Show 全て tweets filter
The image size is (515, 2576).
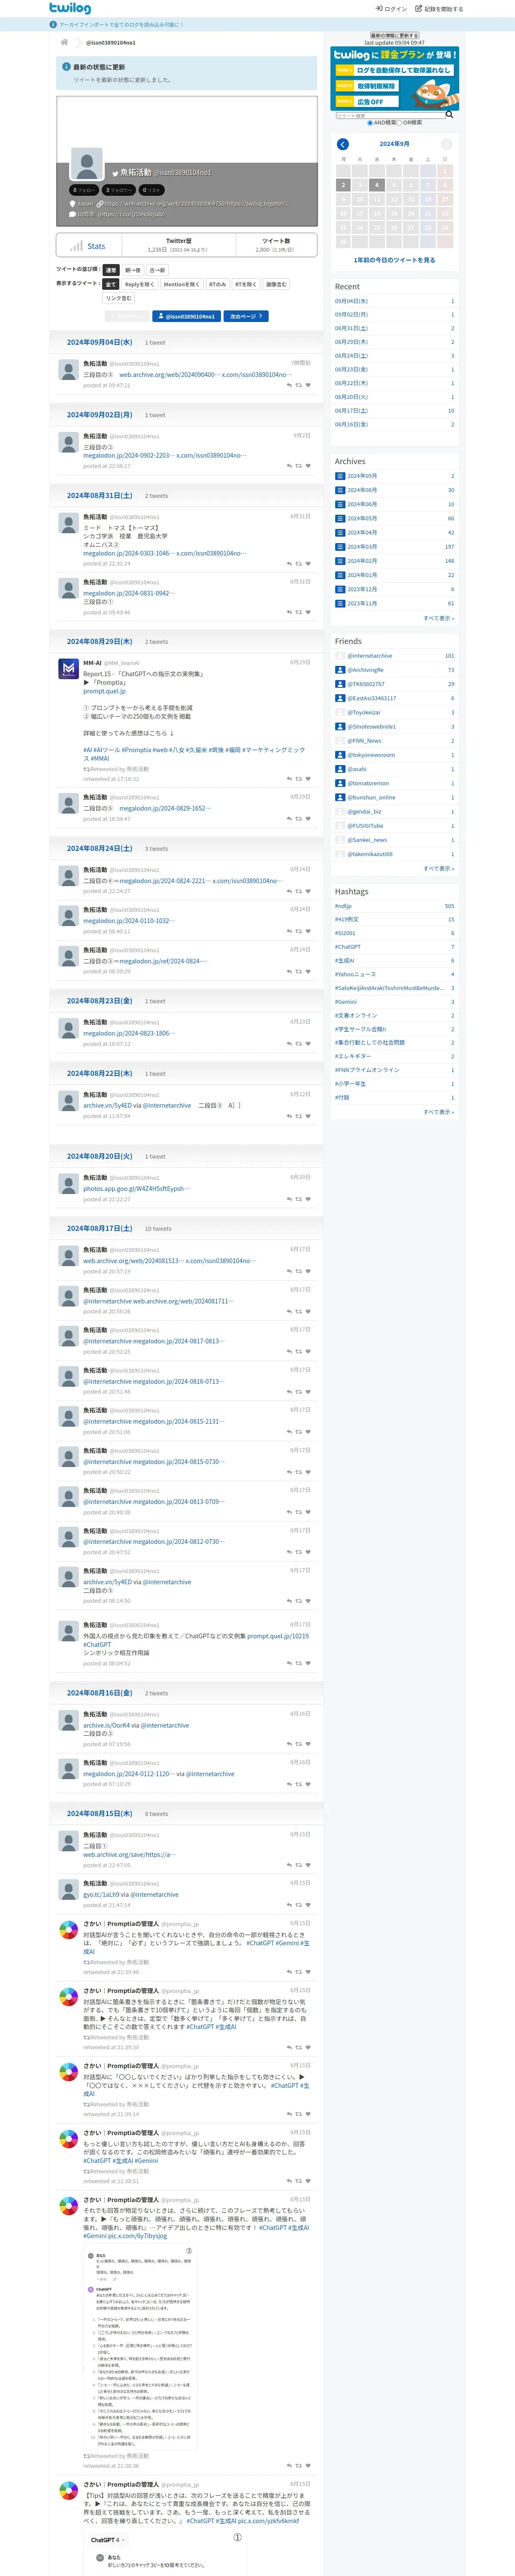click(x=111, y=284)
